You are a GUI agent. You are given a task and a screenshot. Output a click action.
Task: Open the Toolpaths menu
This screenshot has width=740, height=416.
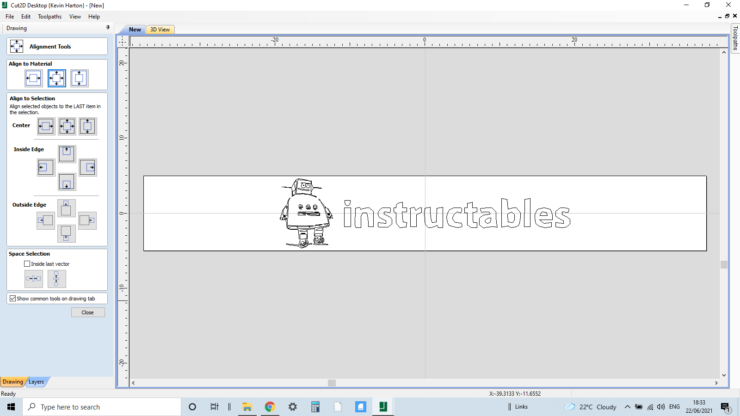(49, 17)
